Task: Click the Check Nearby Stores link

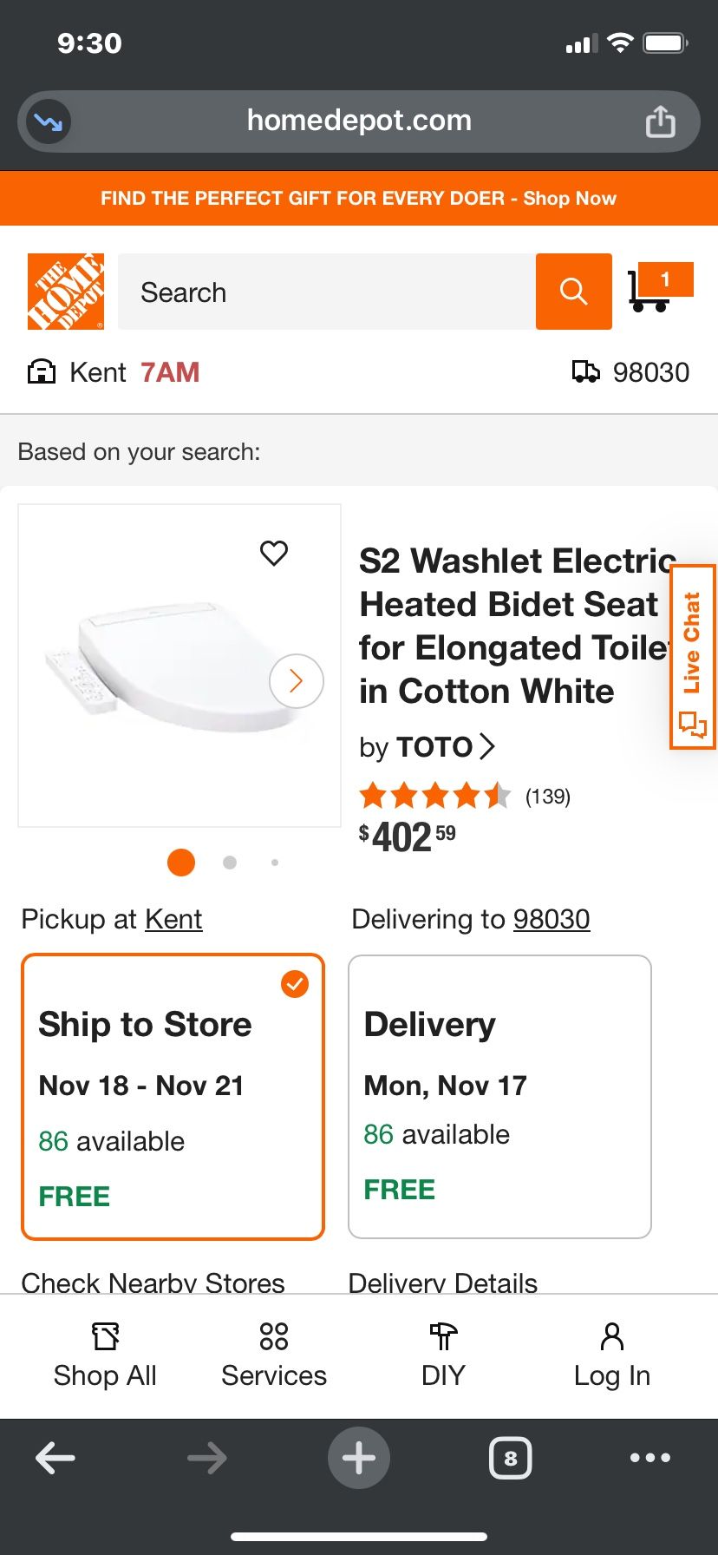Action: click(x=153, y=1283)
